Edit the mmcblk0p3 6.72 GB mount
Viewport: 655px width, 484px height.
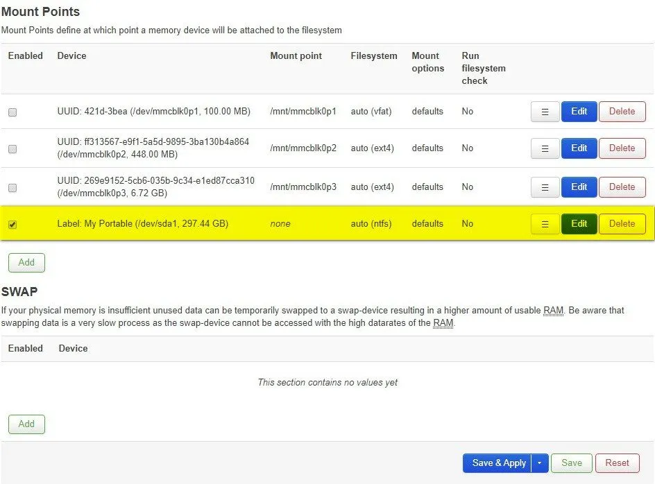[579, 187]
